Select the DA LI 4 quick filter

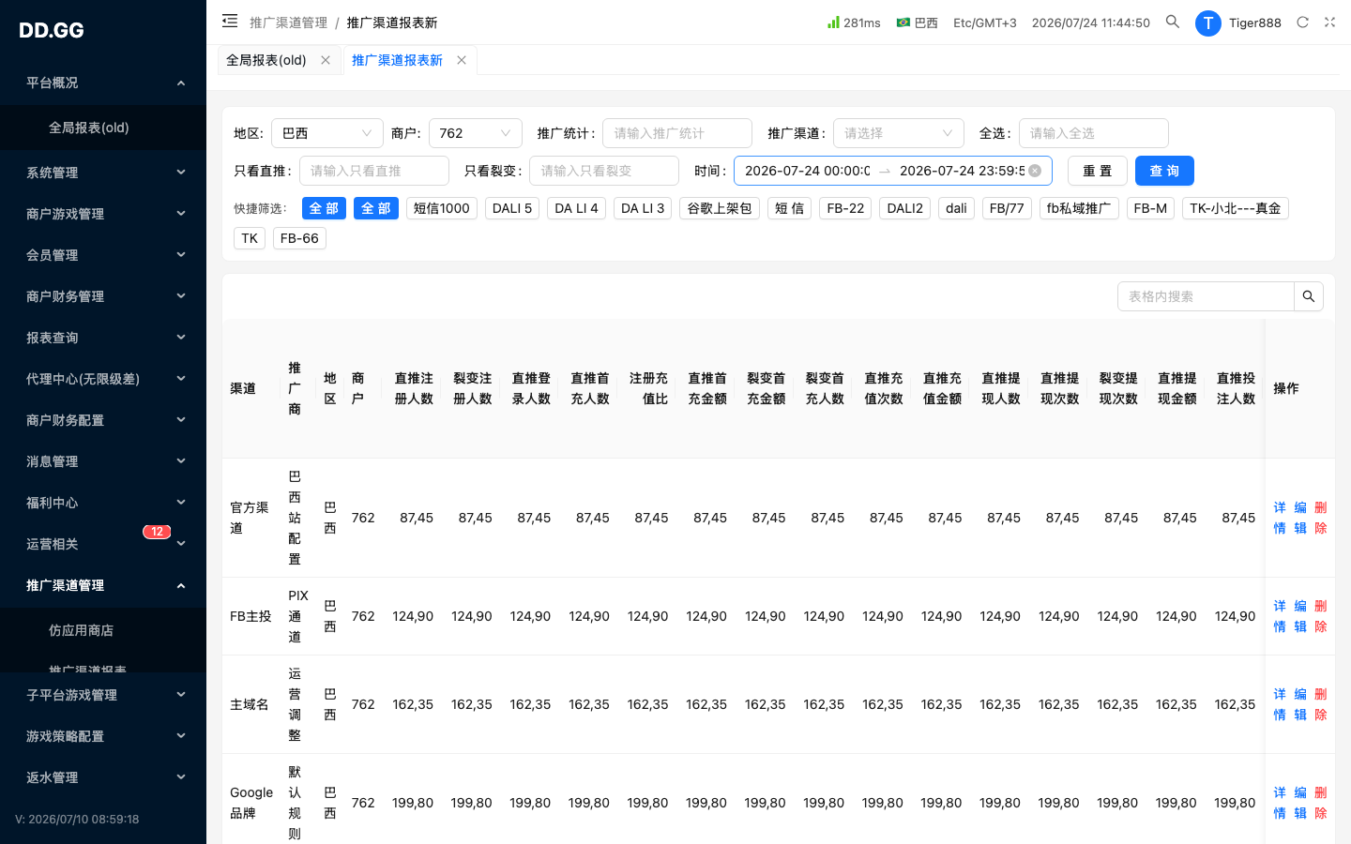(x=576, y=208)
